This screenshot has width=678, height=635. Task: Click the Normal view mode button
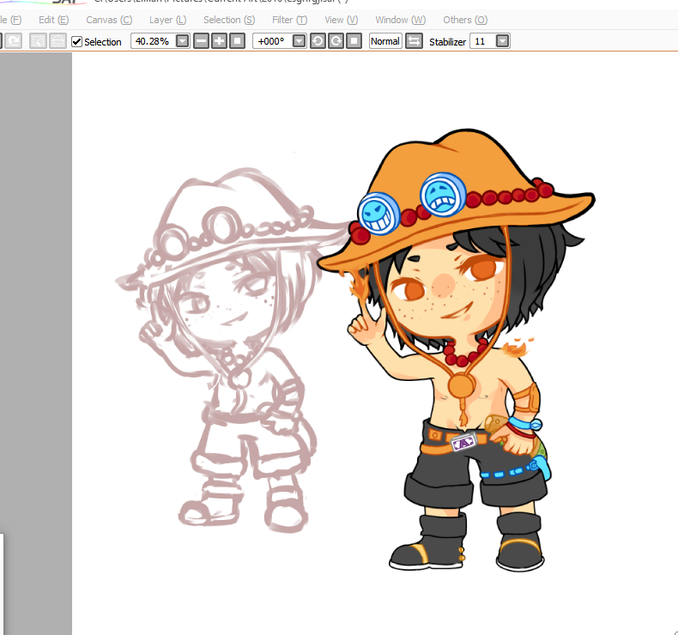[385, 41]
